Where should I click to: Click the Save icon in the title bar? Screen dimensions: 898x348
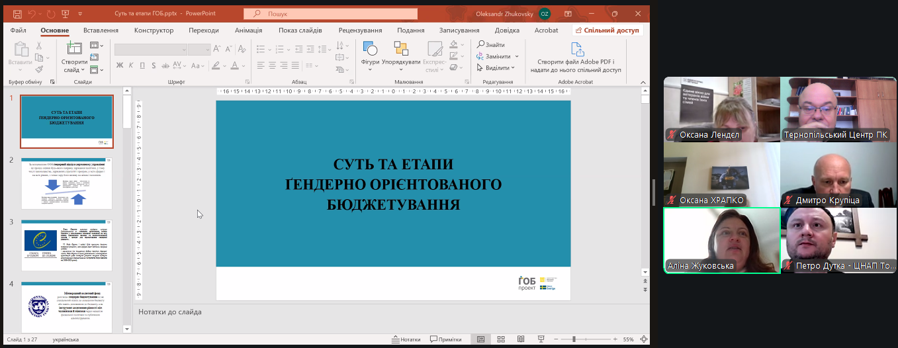tap(17, 13)
